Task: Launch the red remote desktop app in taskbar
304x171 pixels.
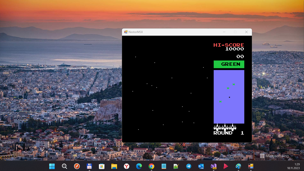Action: point(77,166)
